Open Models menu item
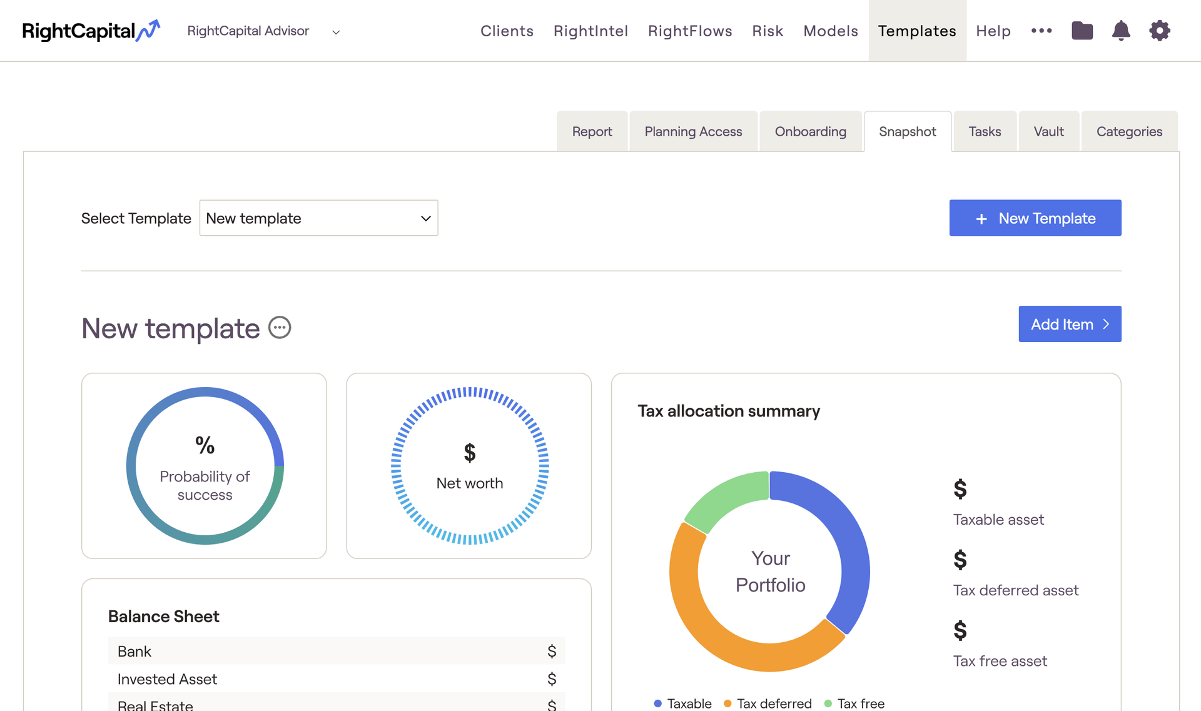Screen dimensions: 1201x711 [x=831, y=31]
